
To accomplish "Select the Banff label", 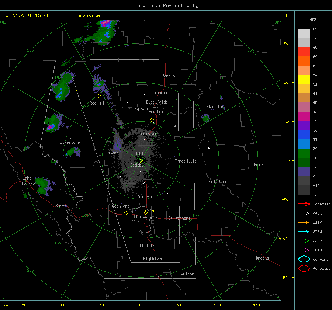I will (x=61, y=205).
